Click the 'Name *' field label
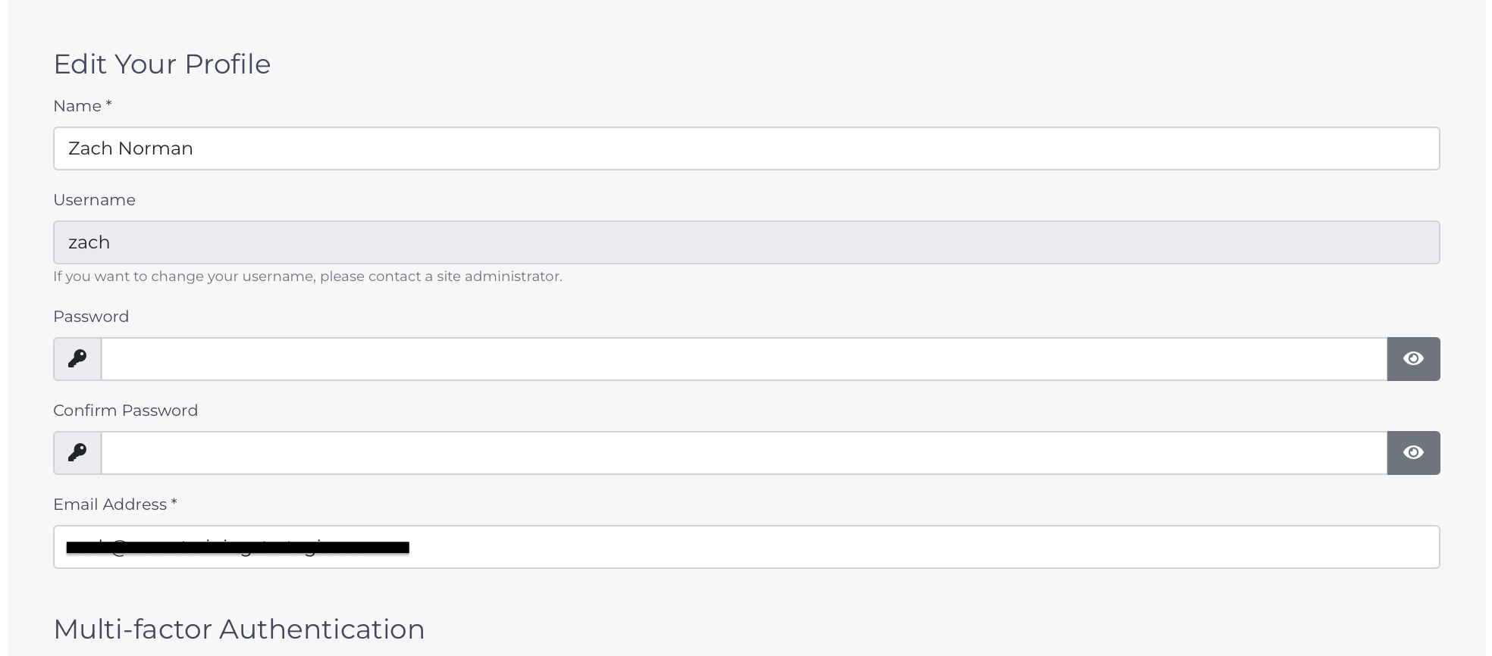Viewport: 1492px width, 656px height. click(x=83, y=106)
